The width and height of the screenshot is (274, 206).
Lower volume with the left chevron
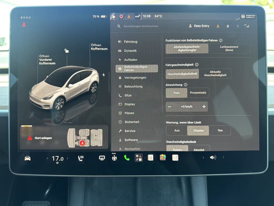coord(203,157)
